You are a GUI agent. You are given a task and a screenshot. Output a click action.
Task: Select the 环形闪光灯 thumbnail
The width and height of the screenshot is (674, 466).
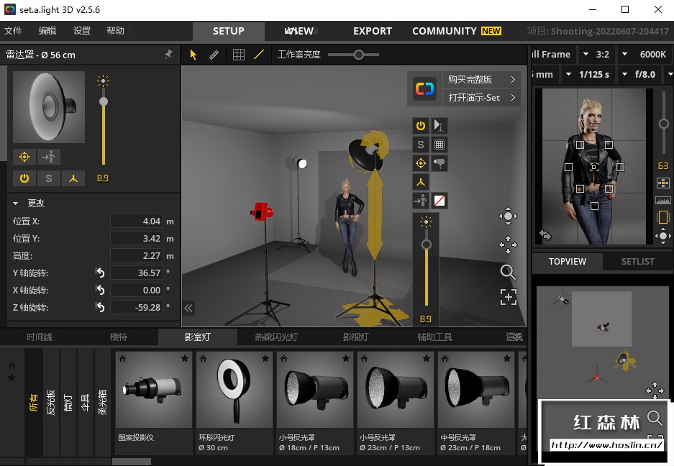click(x=234, y=390)
